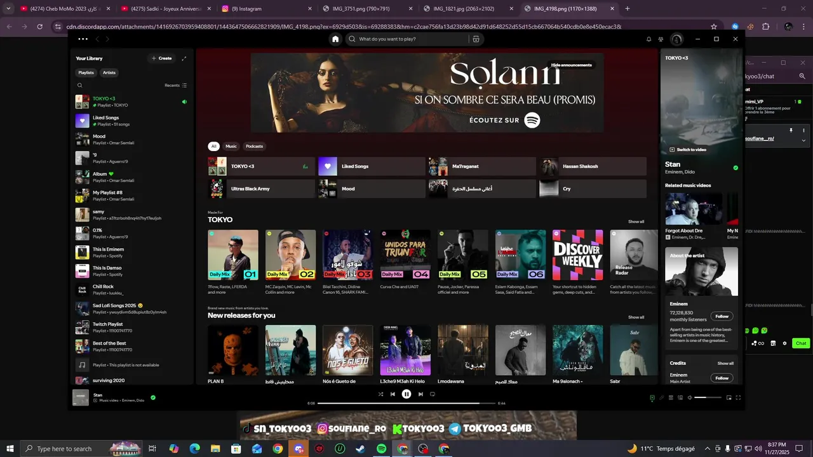Select the All filter chip
813x457 pixels.
pyautogui.click(x=214, y=146)
